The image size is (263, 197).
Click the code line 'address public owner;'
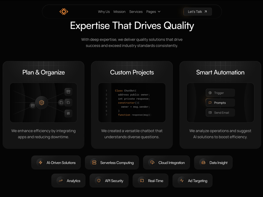(x=134, y=95)
